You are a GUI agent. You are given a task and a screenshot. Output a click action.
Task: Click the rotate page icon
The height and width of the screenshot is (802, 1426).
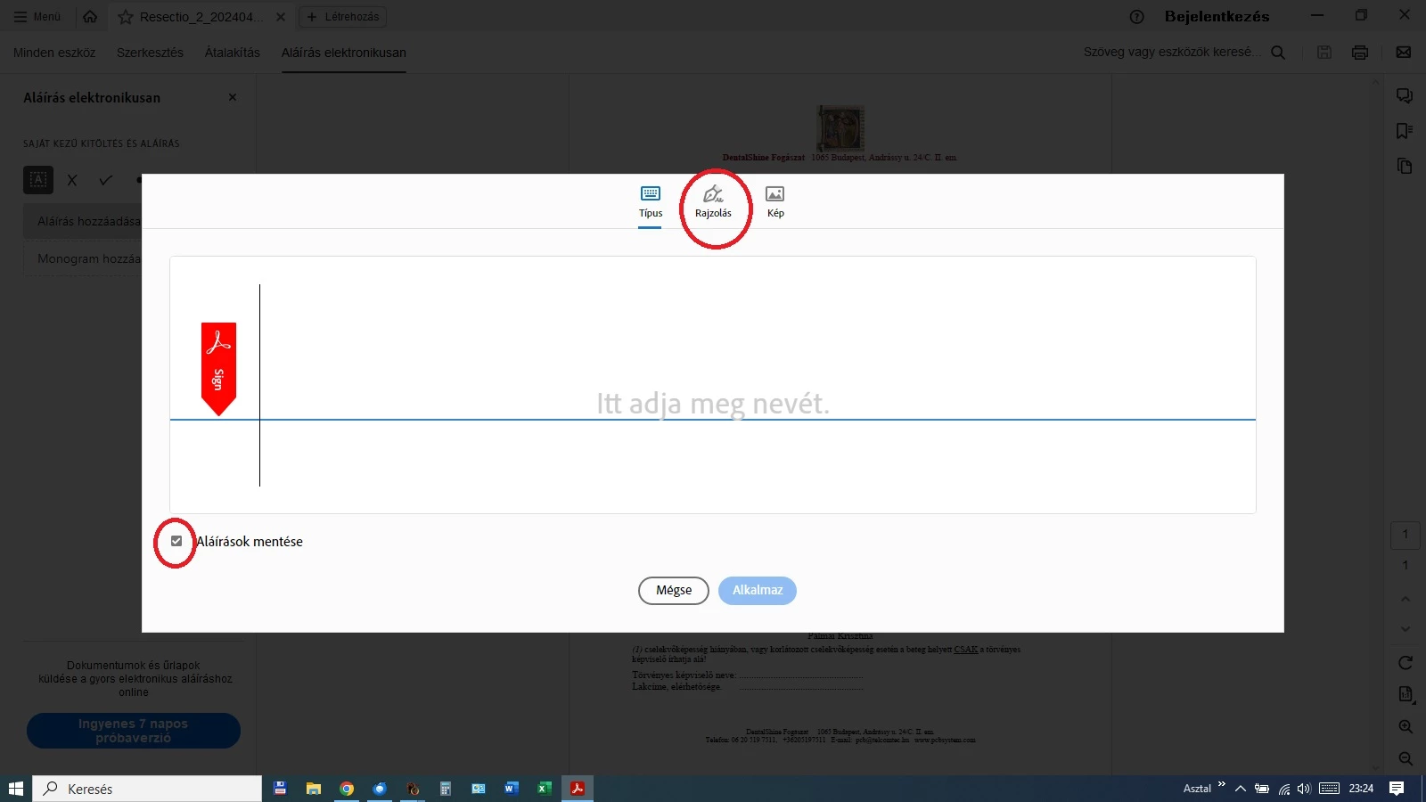tap(1406, 663)
